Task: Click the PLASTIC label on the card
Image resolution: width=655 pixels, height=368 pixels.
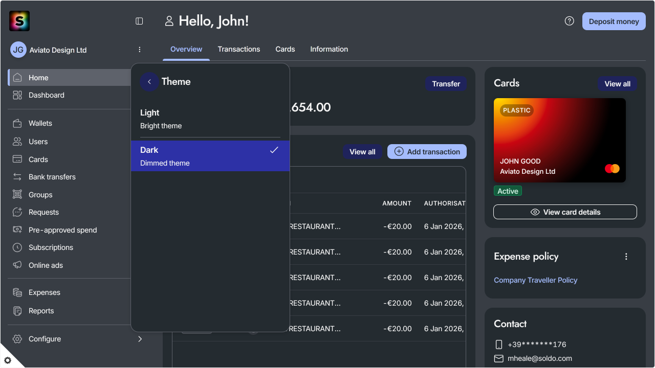Action: pyautogui.click(x=517, y=110)
